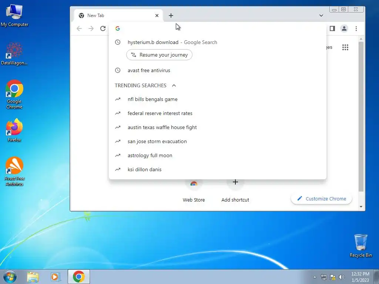Show hidden tray icons arrow
379x284 pixels.
tap(315, 277)
